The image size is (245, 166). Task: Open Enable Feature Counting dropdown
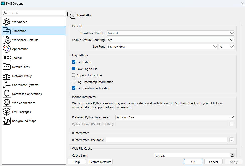point(170,40)
